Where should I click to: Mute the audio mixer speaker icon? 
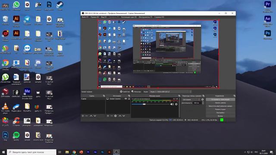pos(172,104)
